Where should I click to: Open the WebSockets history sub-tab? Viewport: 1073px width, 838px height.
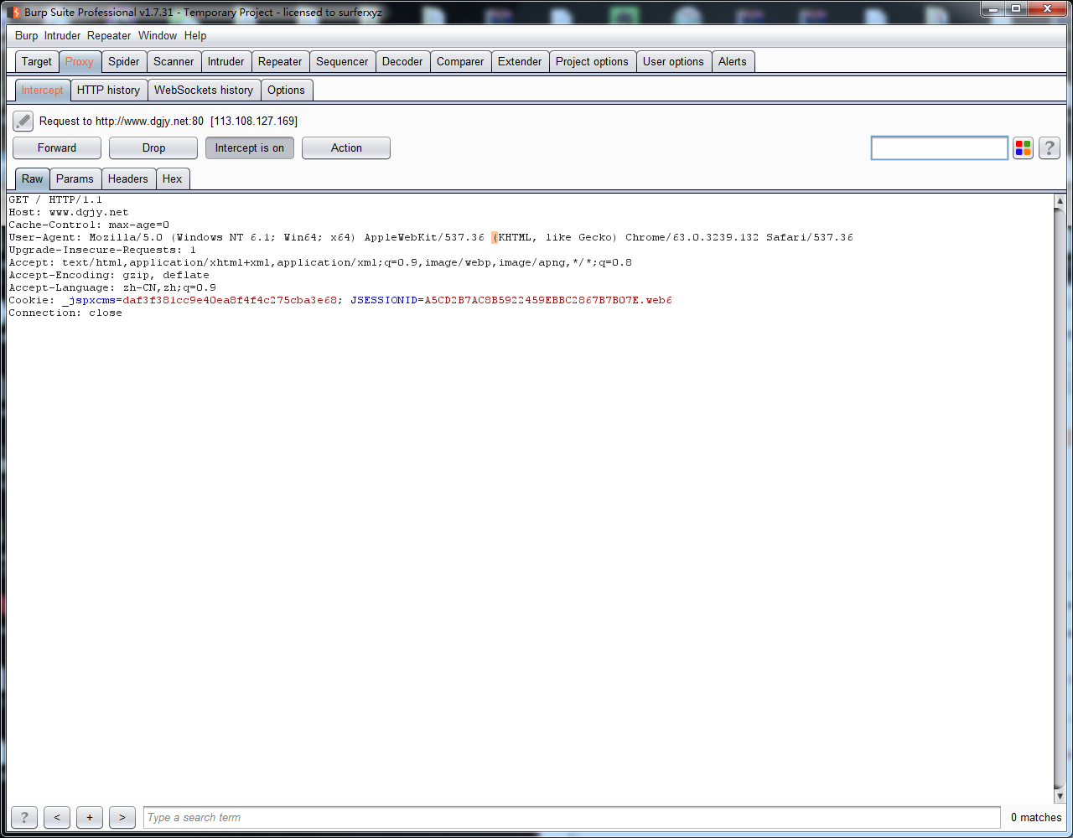point(204,91)
